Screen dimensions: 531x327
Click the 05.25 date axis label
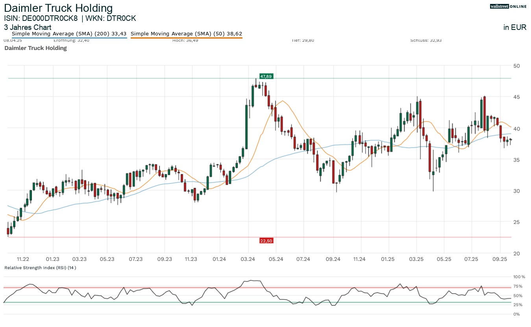[444, 259]
